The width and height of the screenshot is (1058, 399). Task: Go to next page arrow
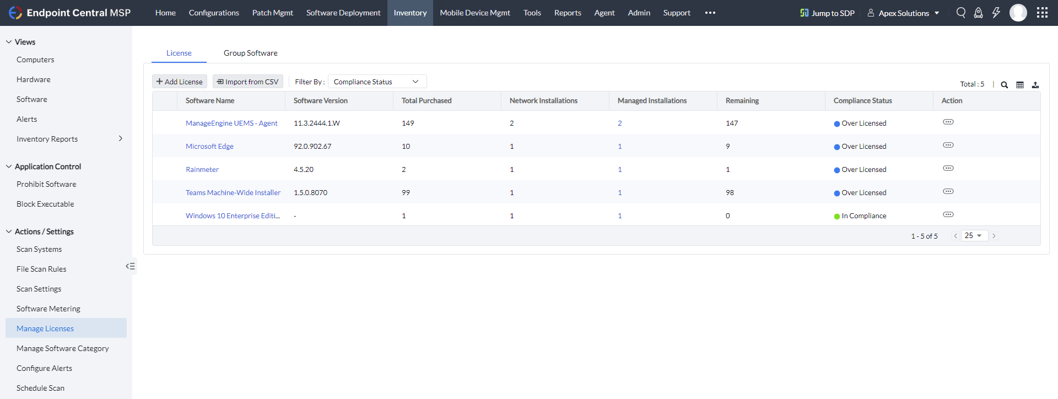(994, 236)
